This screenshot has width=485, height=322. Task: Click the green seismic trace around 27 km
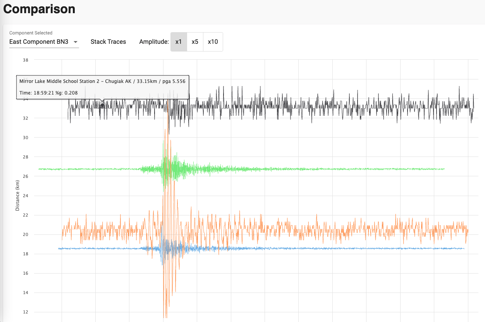point(310,169)
